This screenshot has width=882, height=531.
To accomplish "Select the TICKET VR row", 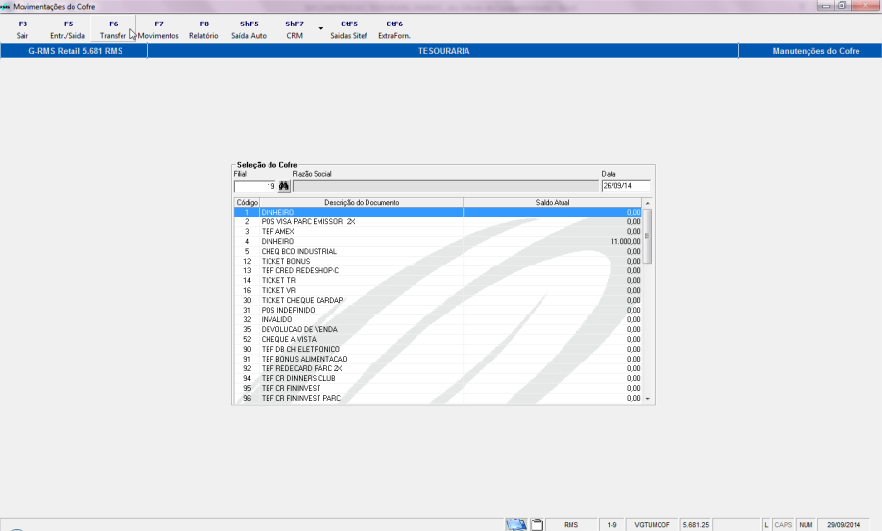I will click(x=438, y=290).
